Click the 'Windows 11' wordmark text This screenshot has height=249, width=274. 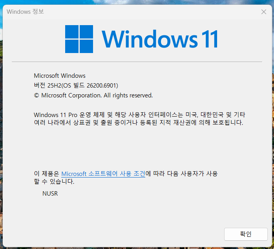(160, 39)
